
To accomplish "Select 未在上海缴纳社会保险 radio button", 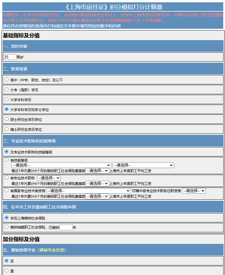I will click(x=6, y=218).
